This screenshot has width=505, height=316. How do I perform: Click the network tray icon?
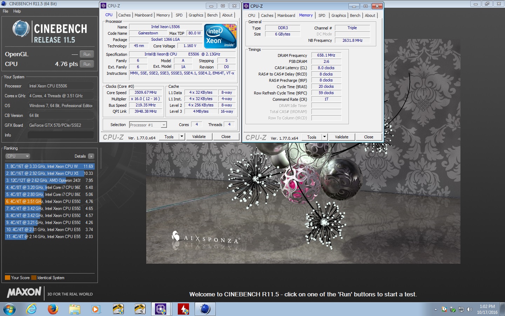pos(461,309)
